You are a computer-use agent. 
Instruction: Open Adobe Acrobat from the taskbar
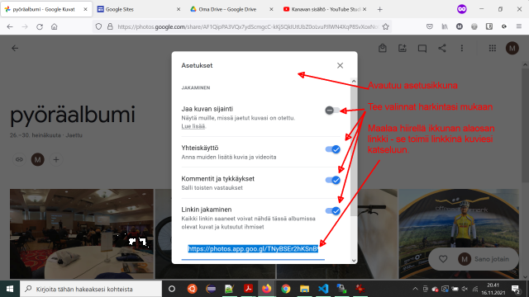[x=248, y=289]
